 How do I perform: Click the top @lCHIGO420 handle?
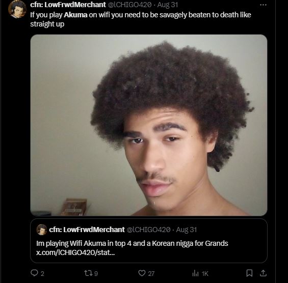pos(129,5)
